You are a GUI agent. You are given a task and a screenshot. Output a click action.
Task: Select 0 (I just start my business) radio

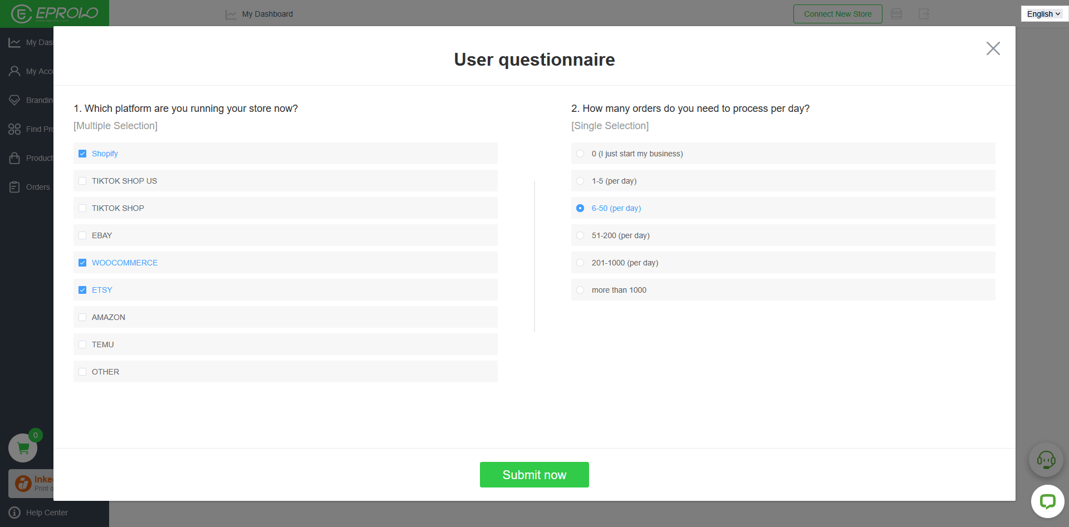[x=580, y=154]
